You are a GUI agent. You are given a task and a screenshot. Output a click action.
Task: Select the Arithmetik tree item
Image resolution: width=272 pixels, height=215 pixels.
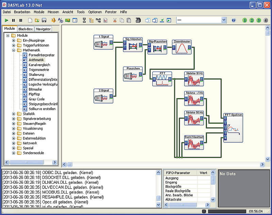tap(36, 60)
